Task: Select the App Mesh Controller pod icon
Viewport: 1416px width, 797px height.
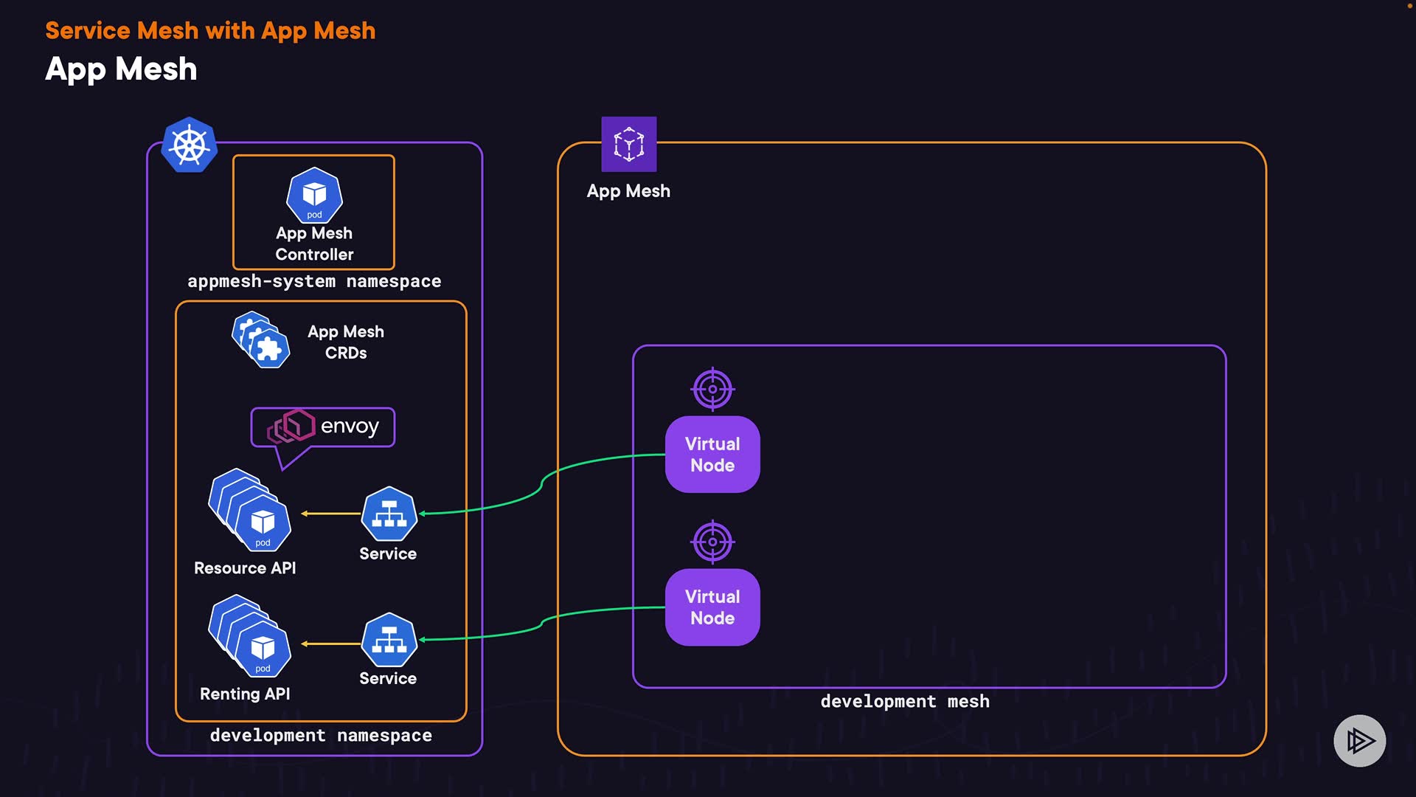Action: pos(314,196)
